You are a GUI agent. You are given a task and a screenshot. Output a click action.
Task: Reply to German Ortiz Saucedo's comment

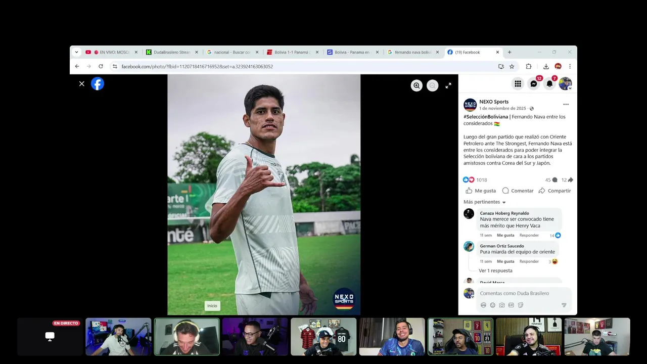(x=529, y=261)
